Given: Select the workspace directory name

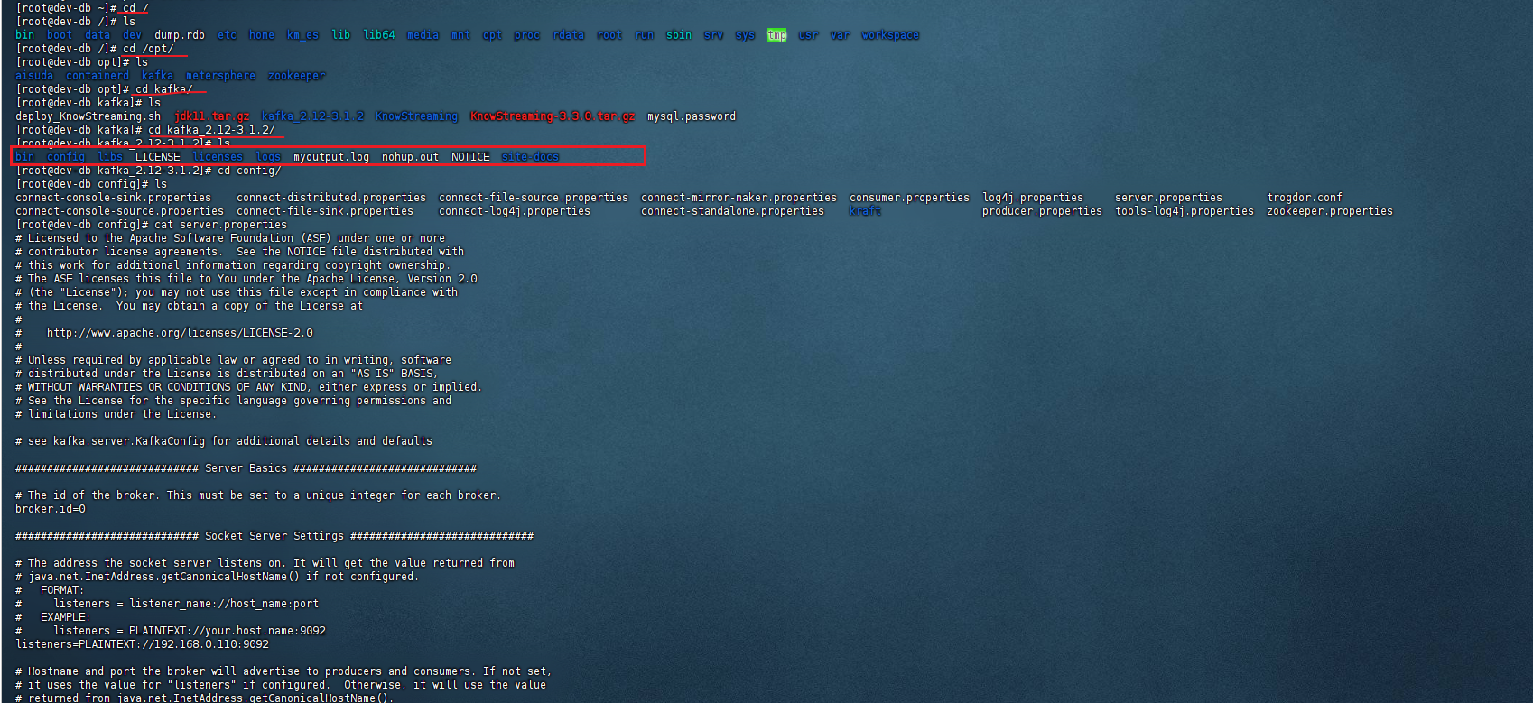Looking at the screenshot, I should [890, 35].
